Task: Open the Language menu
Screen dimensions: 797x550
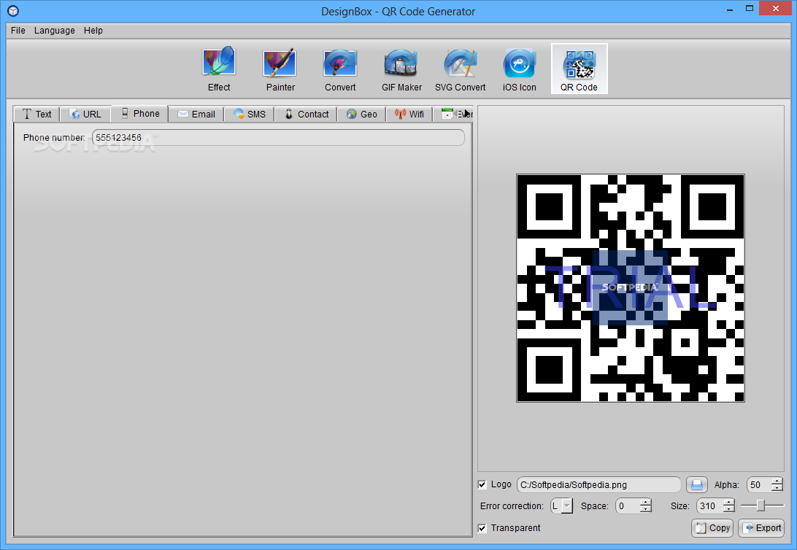Action: pos(55,31)
